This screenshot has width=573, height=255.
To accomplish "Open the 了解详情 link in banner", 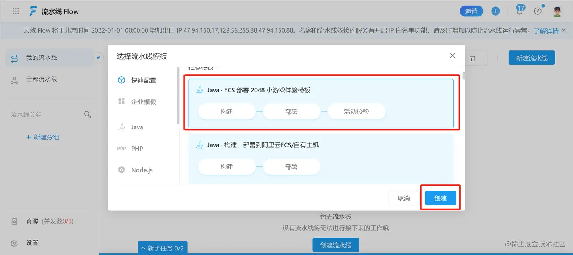I will [x=546, y=31].
